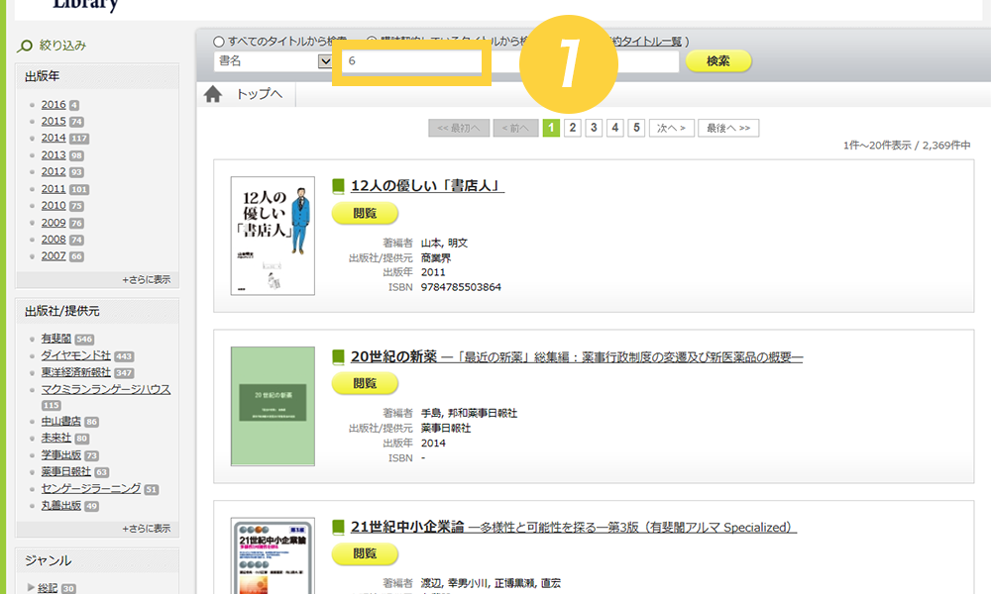Go to the first page with << 最初へ
The height and width of the screenshot is (594, 991).
pos(459,128)
